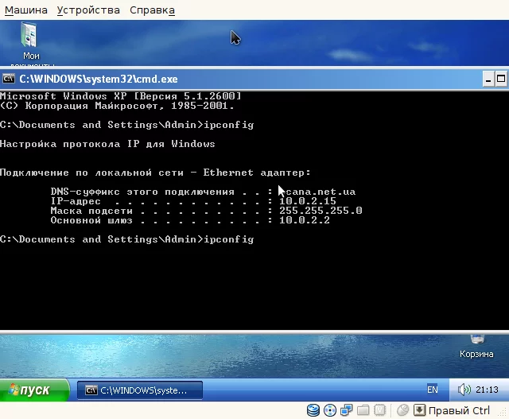509x419 pixels.
Task: Click the virtualization V chip status icon
Action: tap(379, 410)
